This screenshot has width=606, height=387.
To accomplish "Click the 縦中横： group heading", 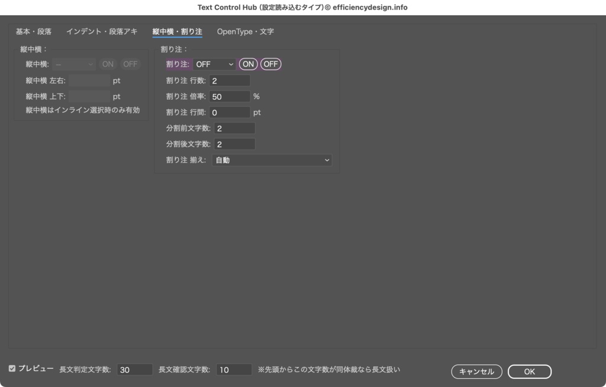I will click(x=34, y=50).
